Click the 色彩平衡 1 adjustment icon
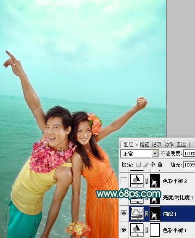 (x=137, y=230)
